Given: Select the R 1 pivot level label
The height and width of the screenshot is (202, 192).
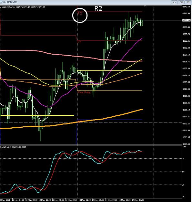Looking at the screenshot, I should 80,42.
